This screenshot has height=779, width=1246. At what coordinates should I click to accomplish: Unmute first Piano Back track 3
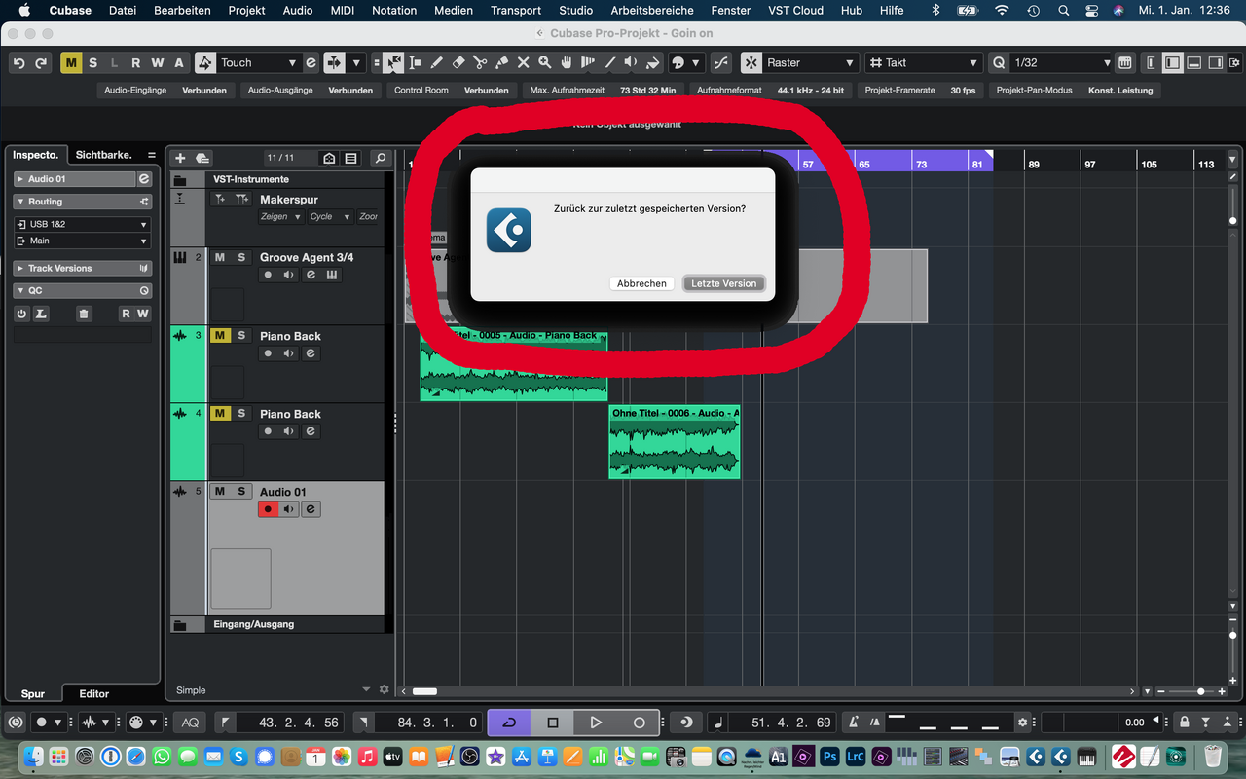pyautogui.click(x=220, y=335)
